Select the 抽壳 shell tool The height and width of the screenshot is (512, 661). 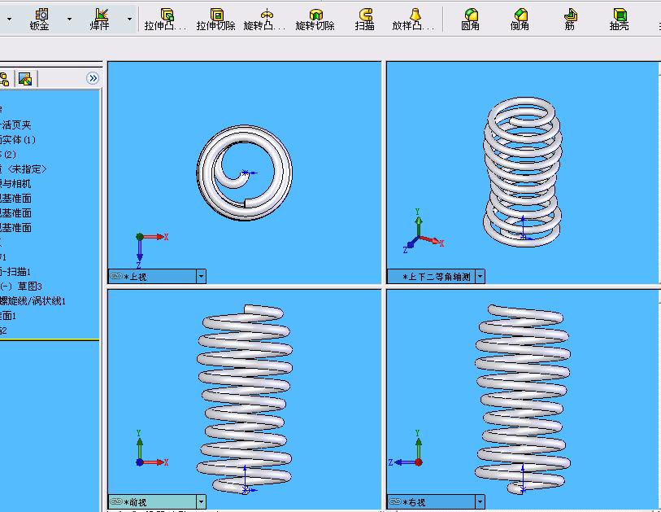620,20
